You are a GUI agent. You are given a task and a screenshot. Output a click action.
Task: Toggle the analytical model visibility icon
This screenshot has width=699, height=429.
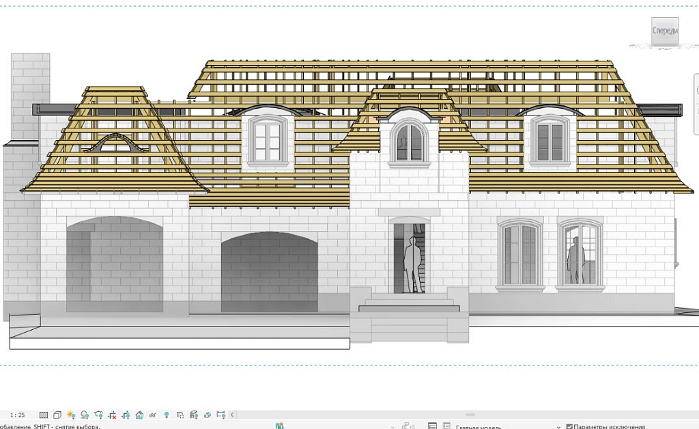point(193,415)
